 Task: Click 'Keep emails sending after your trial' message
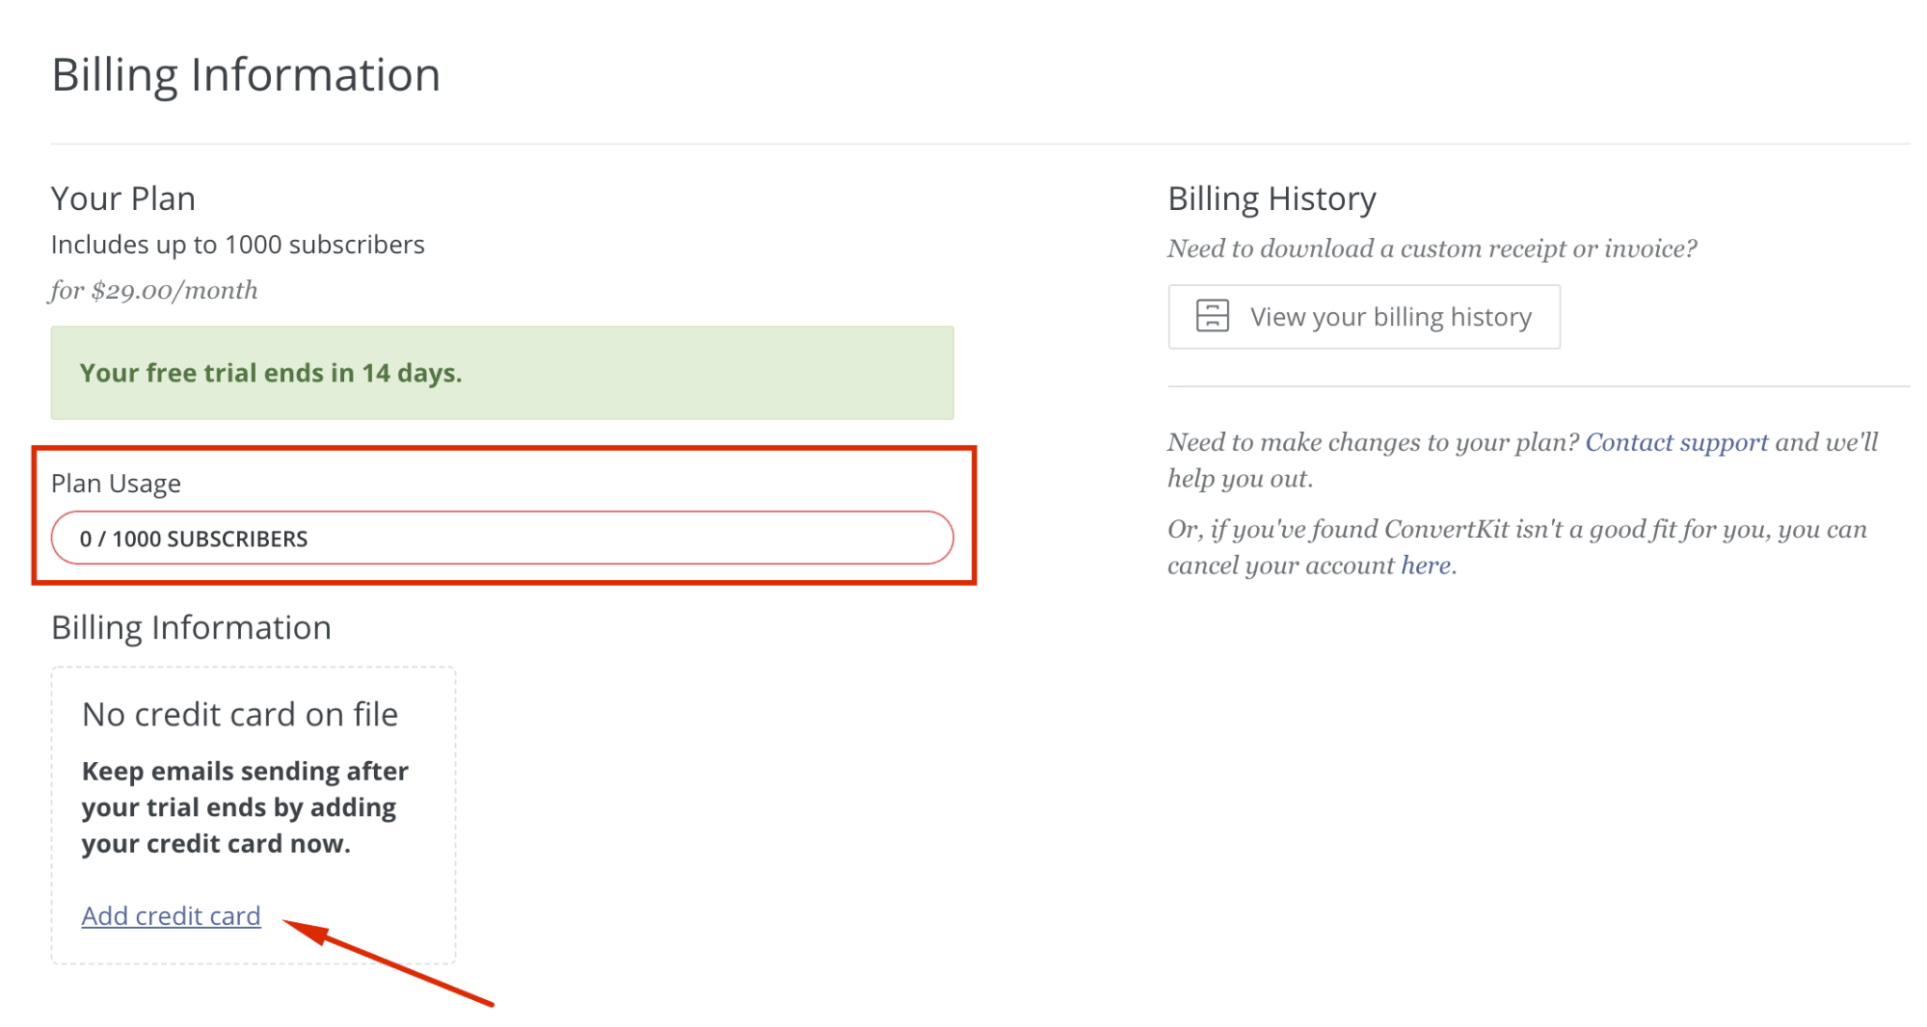pos(245,807)
